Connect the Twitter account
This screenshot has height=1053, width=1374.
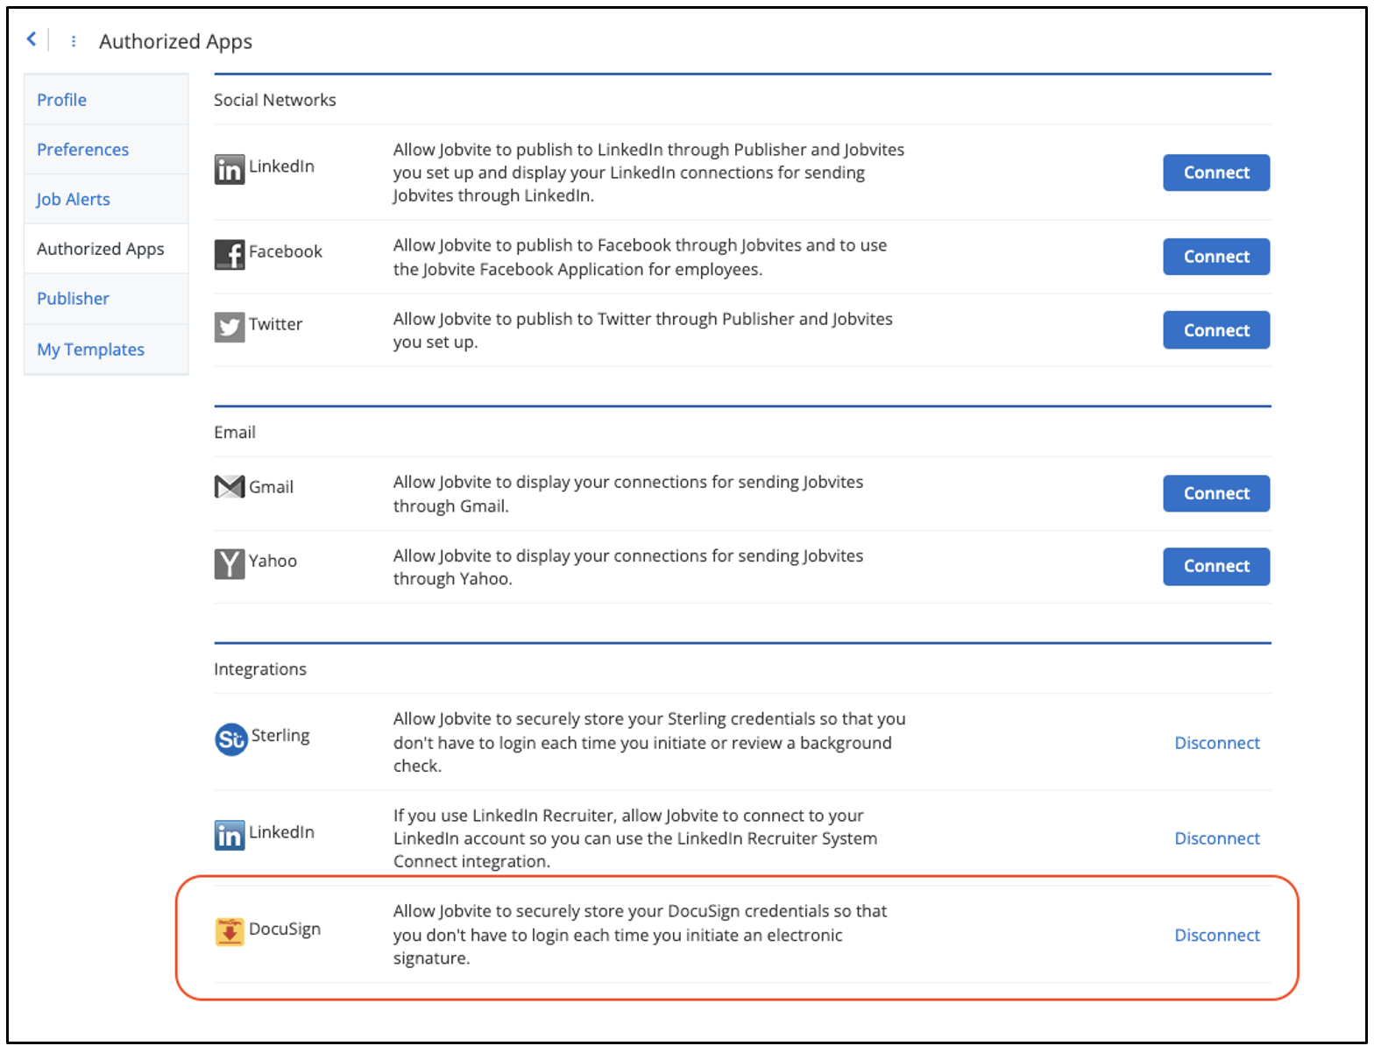[1215, 330]
